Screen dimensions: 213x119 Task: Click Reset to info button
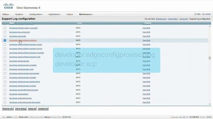coord(8,109)
